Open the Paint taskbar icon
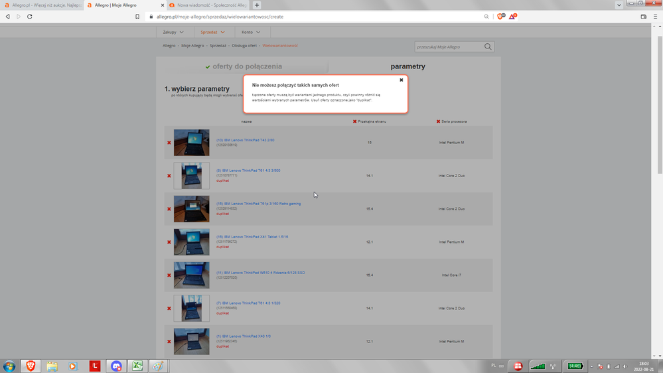The width and height of the screenshot is (663, 373). 159,366
